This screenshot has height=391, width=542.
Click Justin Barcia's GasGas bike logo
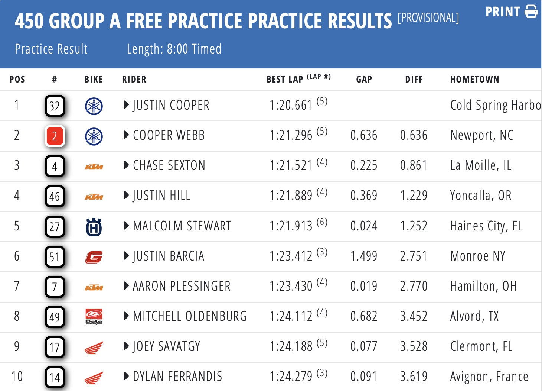pyautogui.click(x=94, y=257)
